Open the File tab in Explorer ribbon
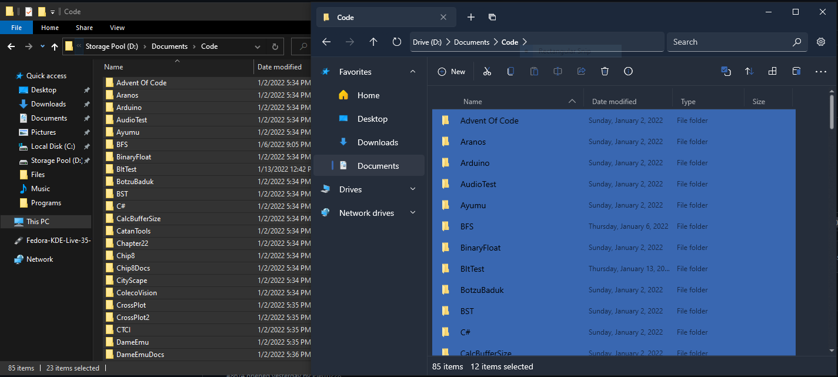This screenshot has height=377, width=838. [16, 28]
